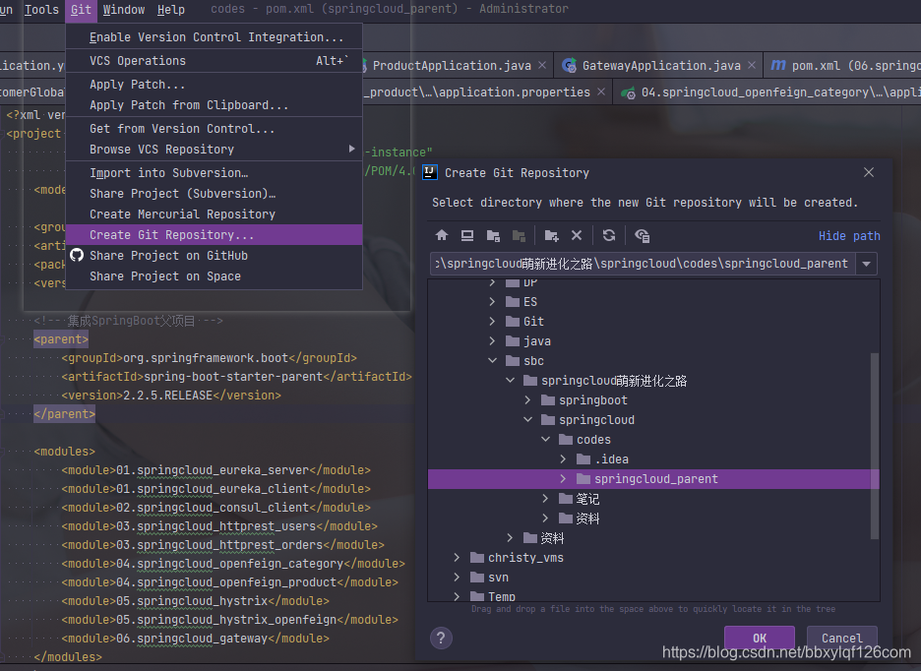Expand the springboot folder
Viewport: 921px width, 671px height.
527,400
